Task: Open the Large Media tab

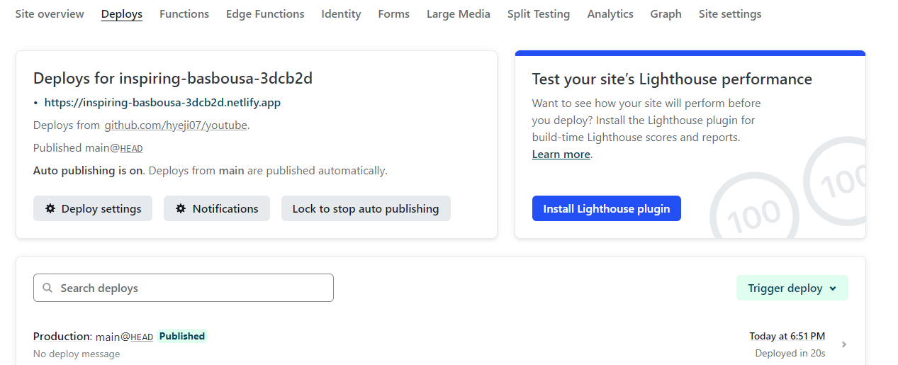Action: (459, 14)
